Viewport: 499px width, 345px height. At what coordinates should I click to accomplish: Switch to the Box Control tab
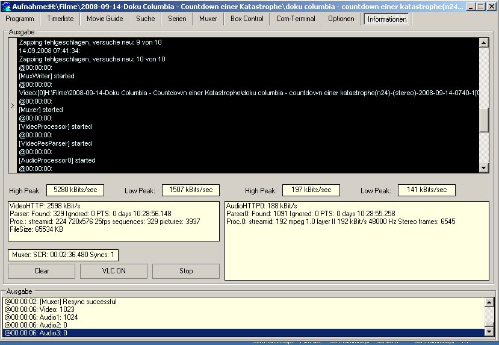click(247, 19)
